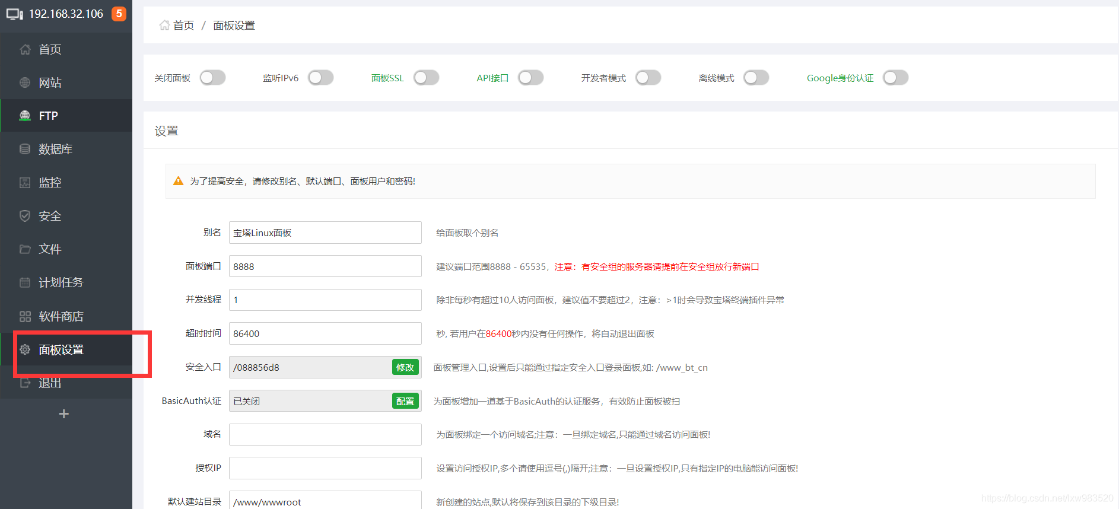Click the empty 域名 input field

(x=325, y=434)
